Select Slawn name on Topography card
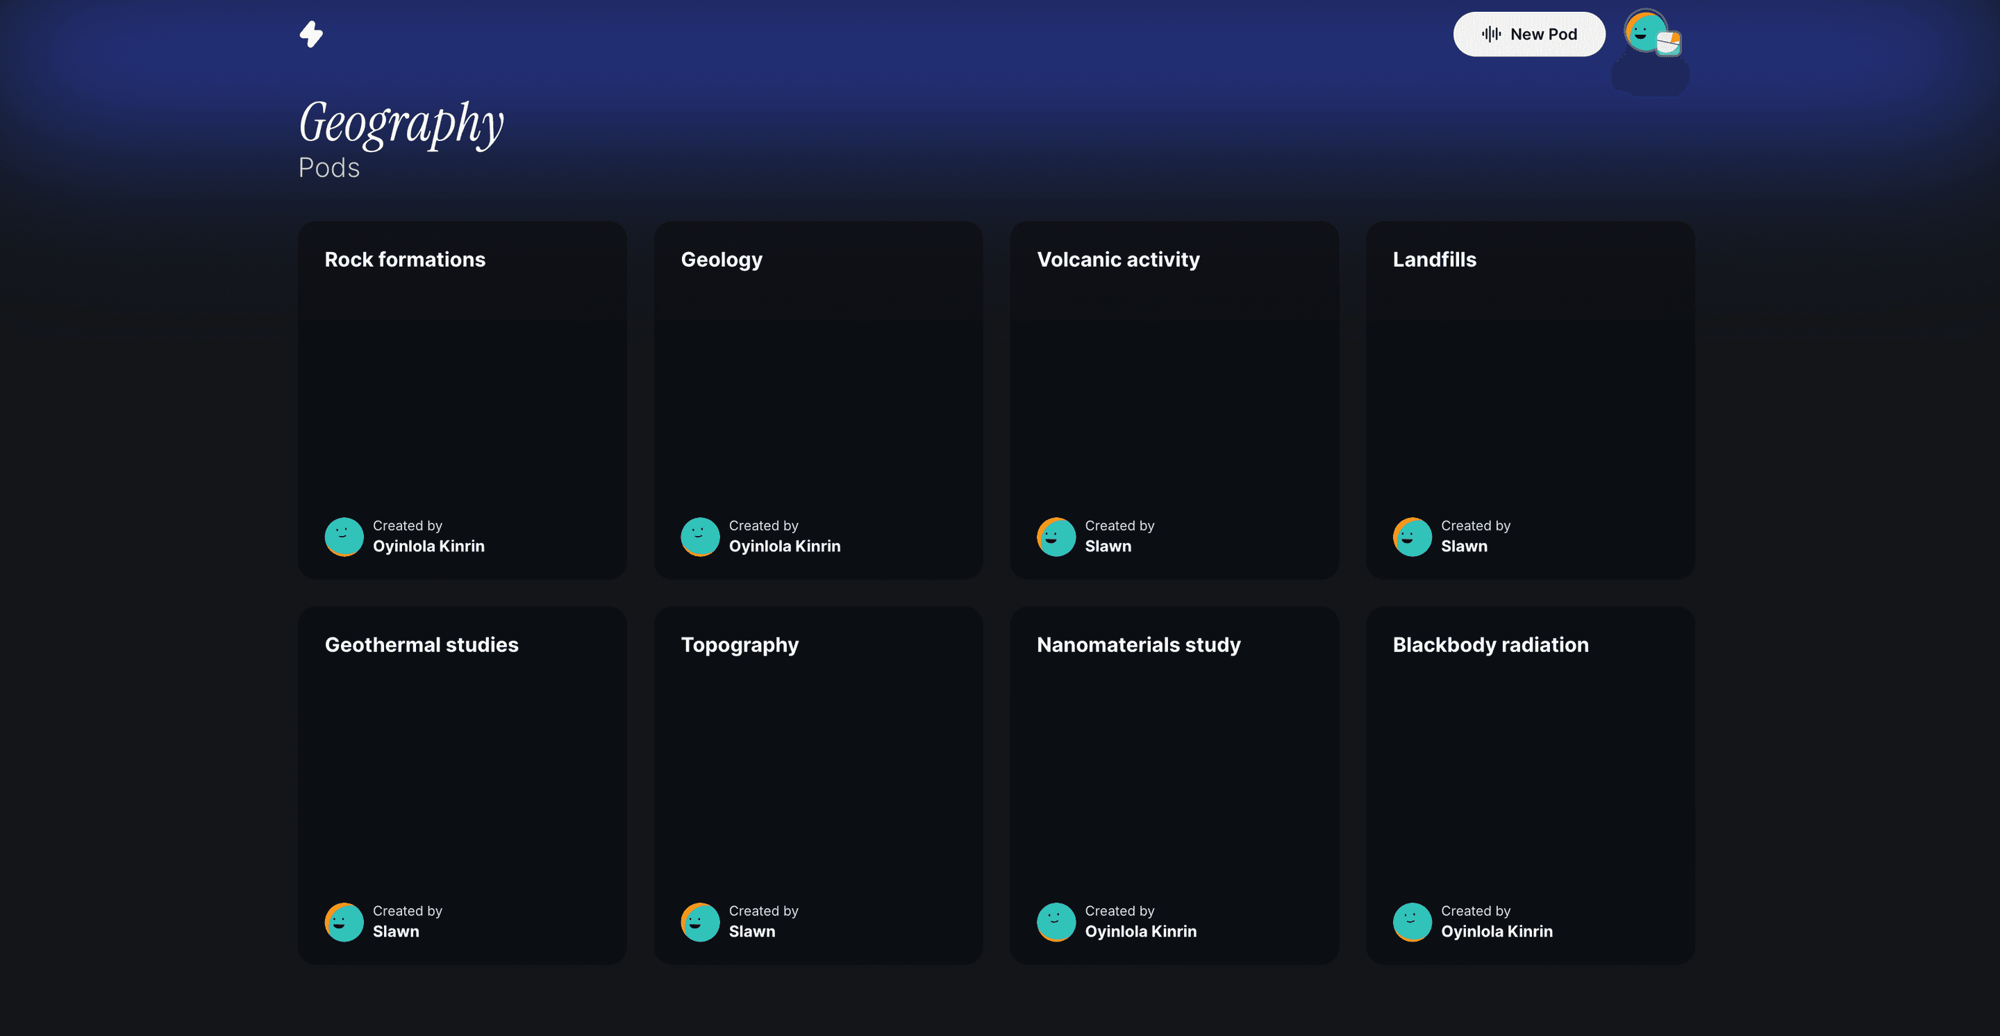The image size is (2000, 1036). (752, 931)
